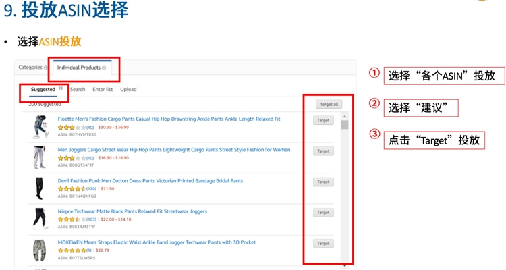The height and width of the screenshot is (270, 506).
Task: Switch to the Search sub-tab
Action: tap(78, 90)
